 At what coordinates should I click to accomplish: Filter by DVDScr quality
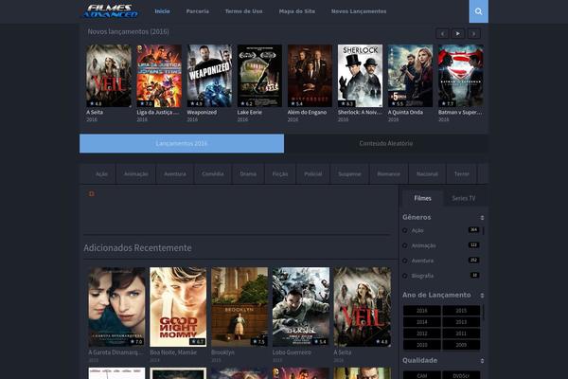461,376
